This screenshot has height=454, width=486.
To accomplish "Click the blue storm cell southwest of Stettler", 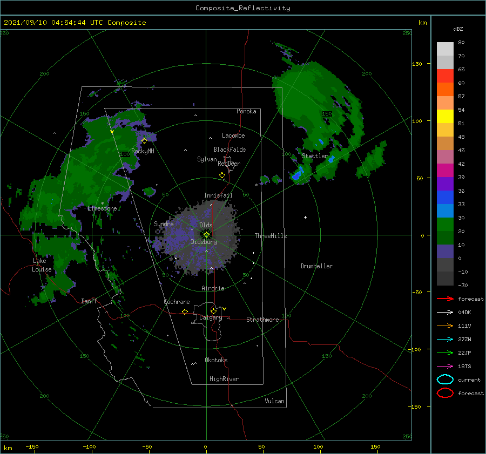I will [x=298, y=174].
